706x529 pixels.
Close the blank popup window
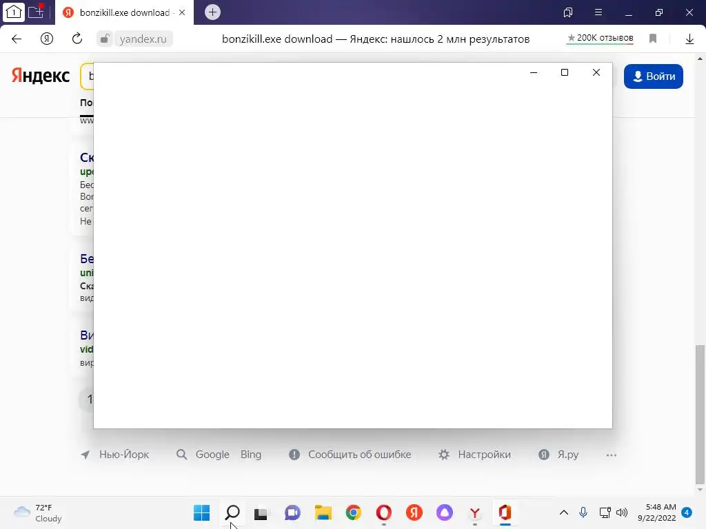596,72
